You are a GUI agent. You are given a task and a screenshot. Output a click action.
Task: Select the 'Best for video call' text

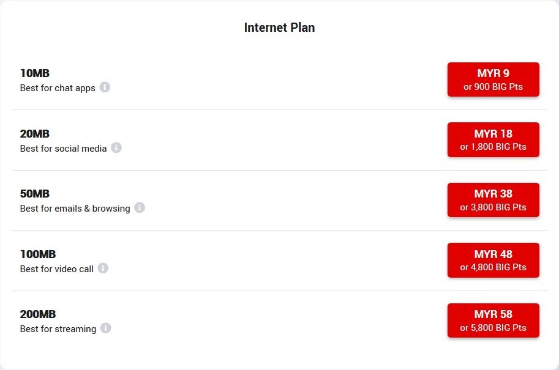pyautogui.click(x=56, y=269)
